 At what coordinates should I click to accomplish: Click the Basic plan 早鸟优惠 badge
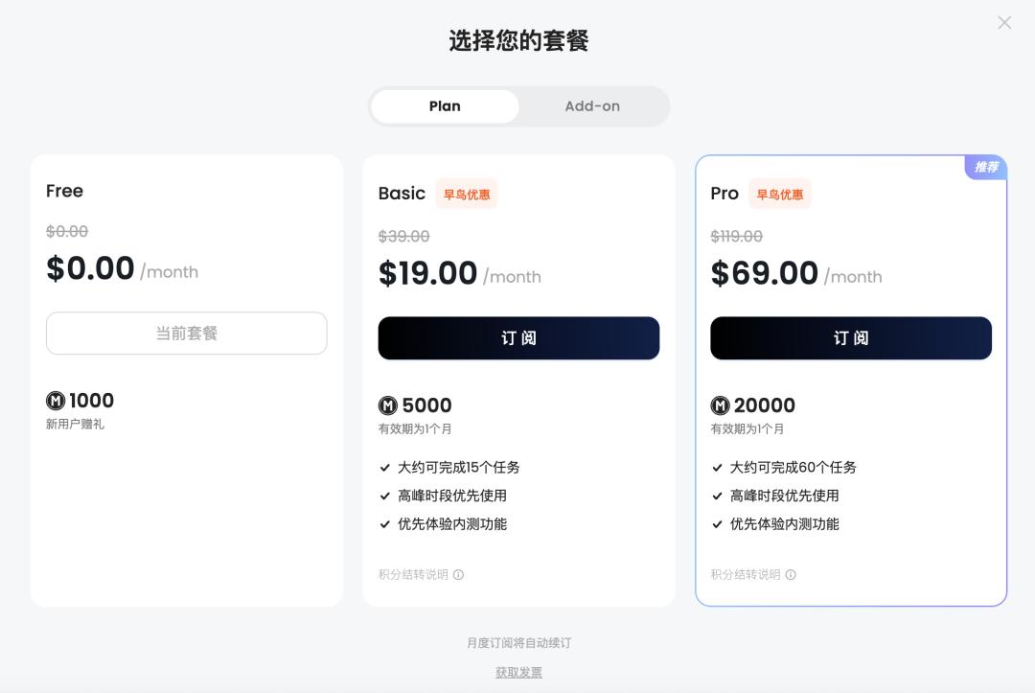pos(467,195)
